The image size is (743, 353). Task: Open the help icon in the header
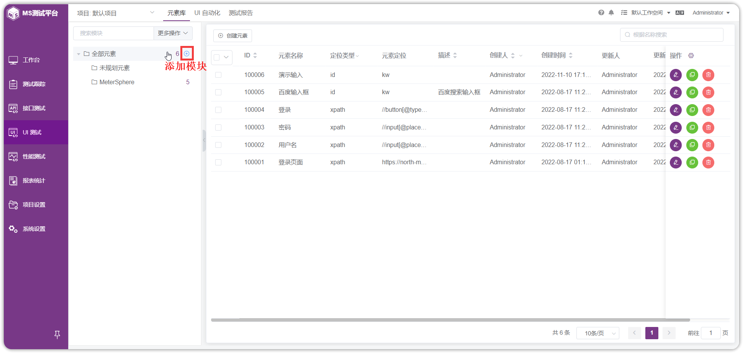601,12
